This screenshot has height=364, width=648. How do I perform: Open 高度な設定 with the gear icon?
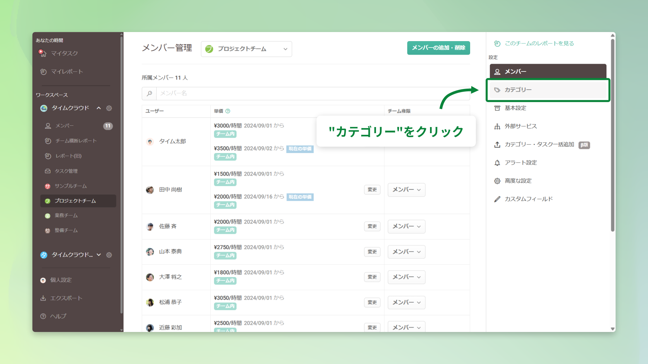coord(518,181)
